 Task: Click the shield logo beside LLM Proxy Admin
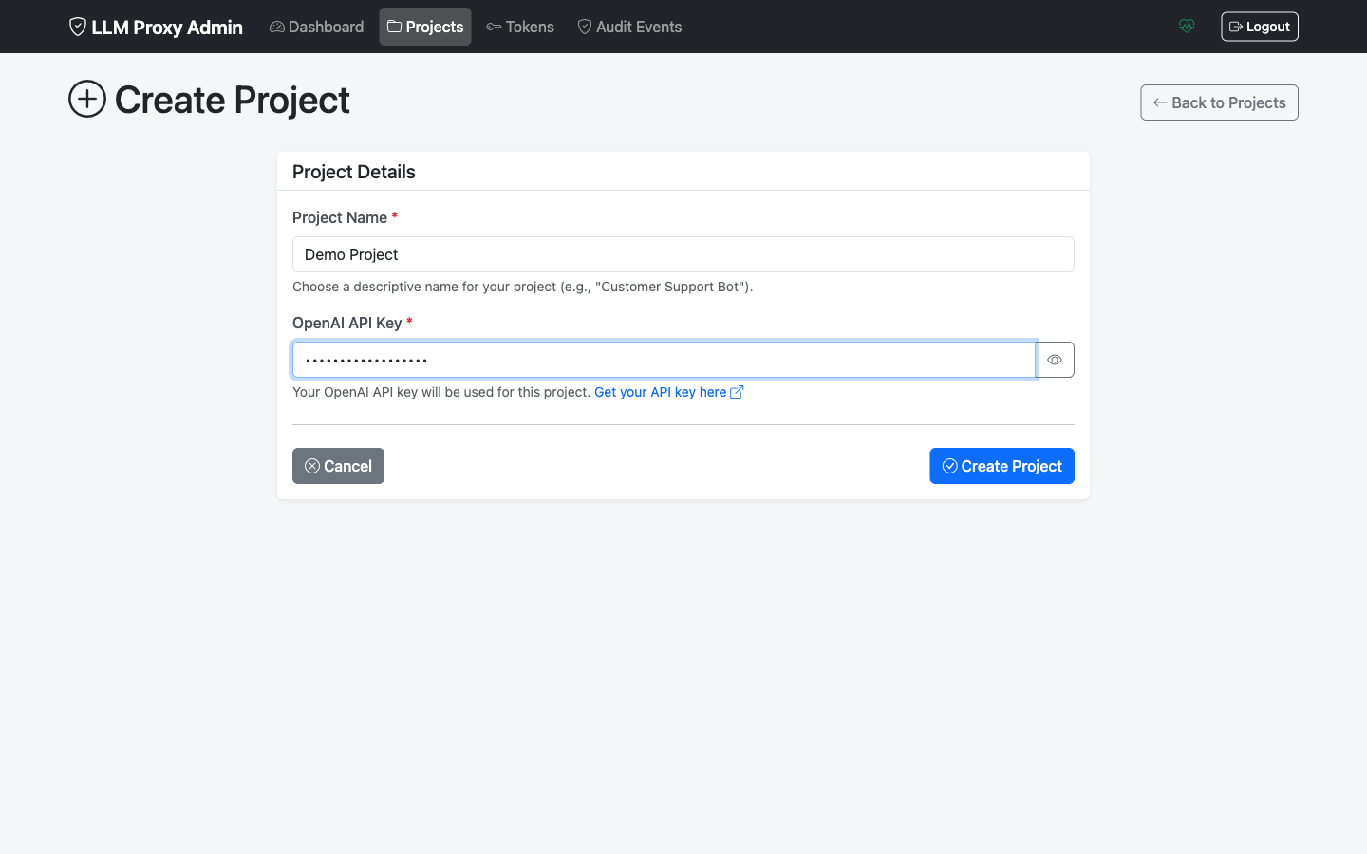[77, 27]
